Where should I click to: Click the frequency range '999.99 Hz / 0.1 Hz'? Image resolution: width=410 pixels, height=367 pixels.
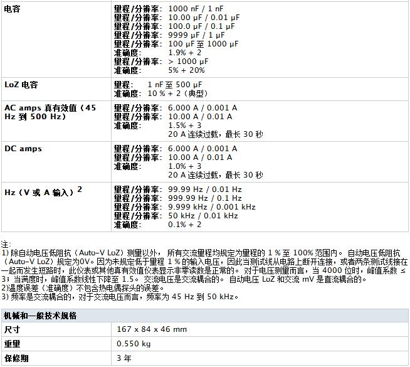tap(205, 198)
